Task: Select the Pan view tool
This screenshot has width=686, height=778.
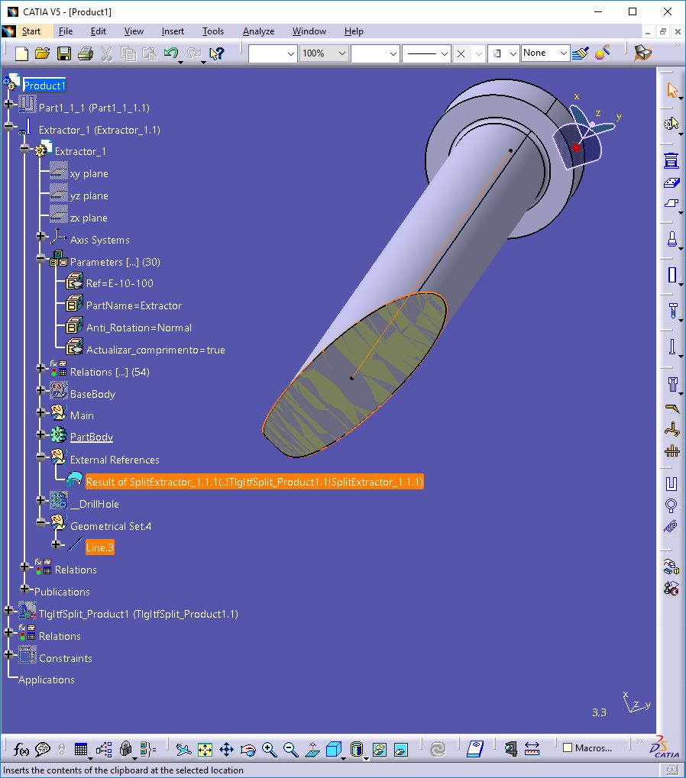Action: 226,749
